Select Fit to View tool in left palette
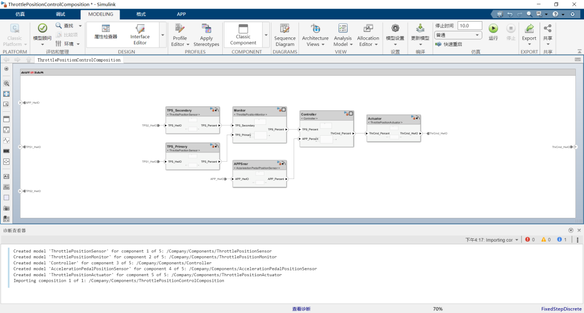The height and width of the screenshot is (313, 584). (x=6, y=94)
